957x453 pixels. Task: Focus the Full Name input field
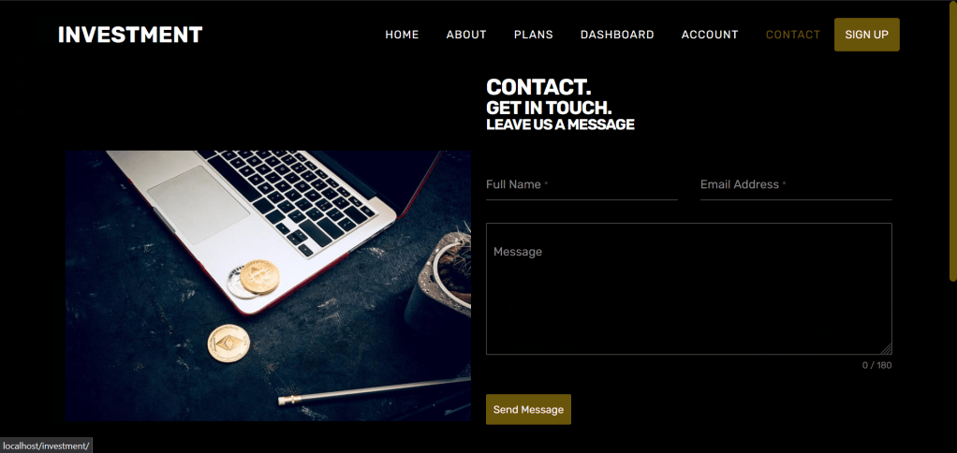(x=582, y=184)
